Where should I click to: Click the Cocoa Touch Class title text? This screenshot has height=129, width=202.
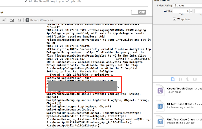pos(180,89)
